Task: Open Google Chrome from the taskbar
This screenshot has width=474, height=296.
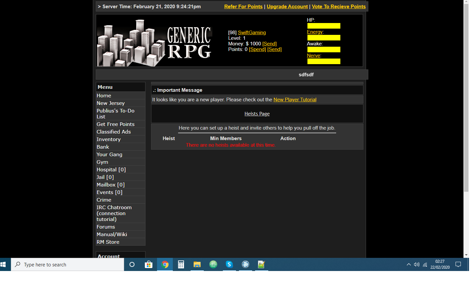Action: pos(165,264)
